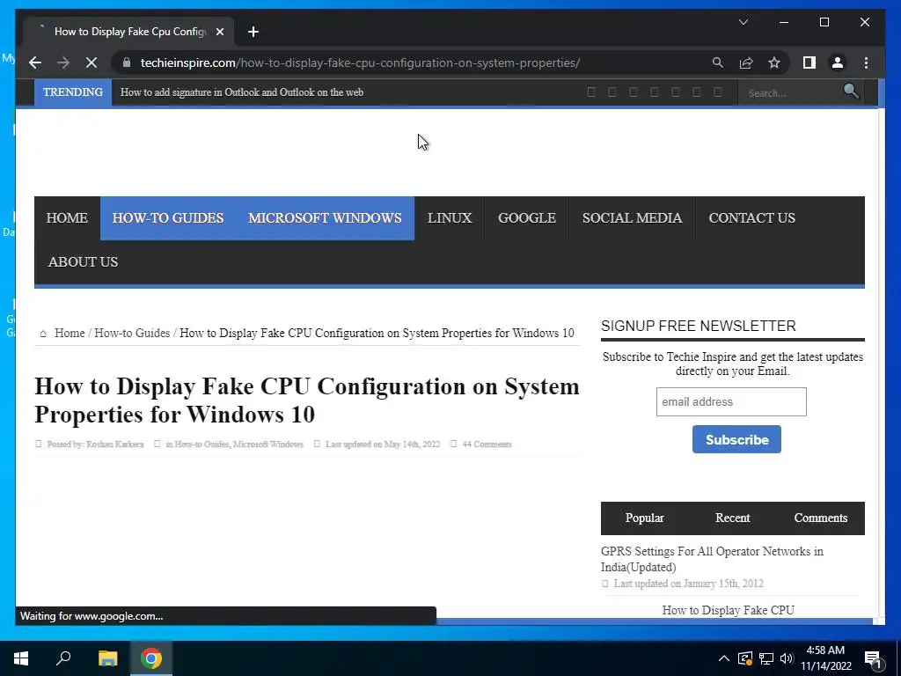Screen dimensions: 901x676
Task: Open the volume speaker tray icon
Action: click(x=787, y=658)
